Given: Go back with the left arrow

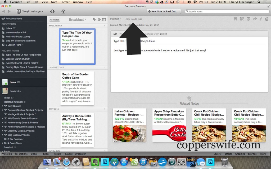Looking at the screenshot, I should coord(3,11).
